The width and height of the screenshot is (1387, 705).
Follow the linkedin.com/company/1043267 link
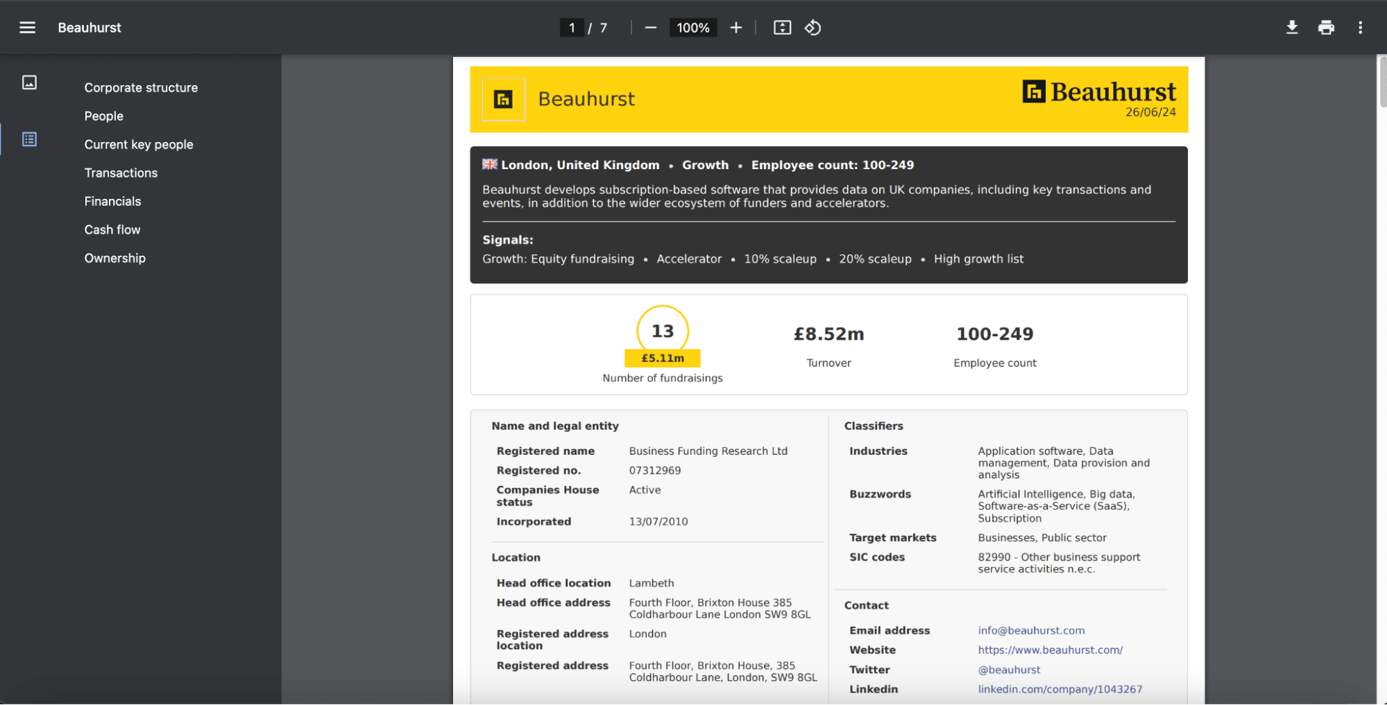pos(1060,689)
